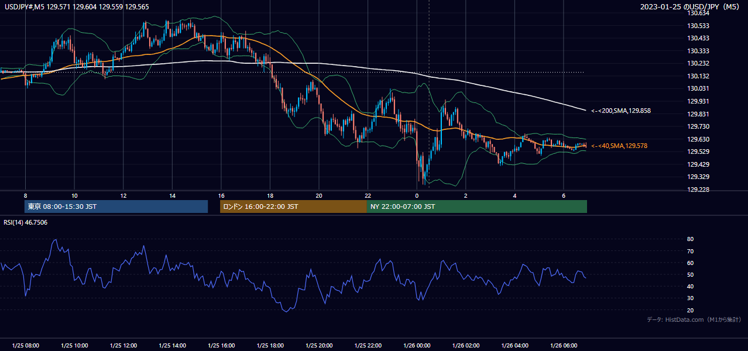
Task: Click the Tokyo 08:00-15:30 JST session bar
Action: pos(116,207)
